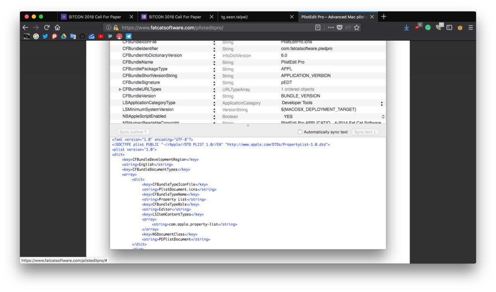Click the BUNDLE_VERSION value

[x=301, y=96]
